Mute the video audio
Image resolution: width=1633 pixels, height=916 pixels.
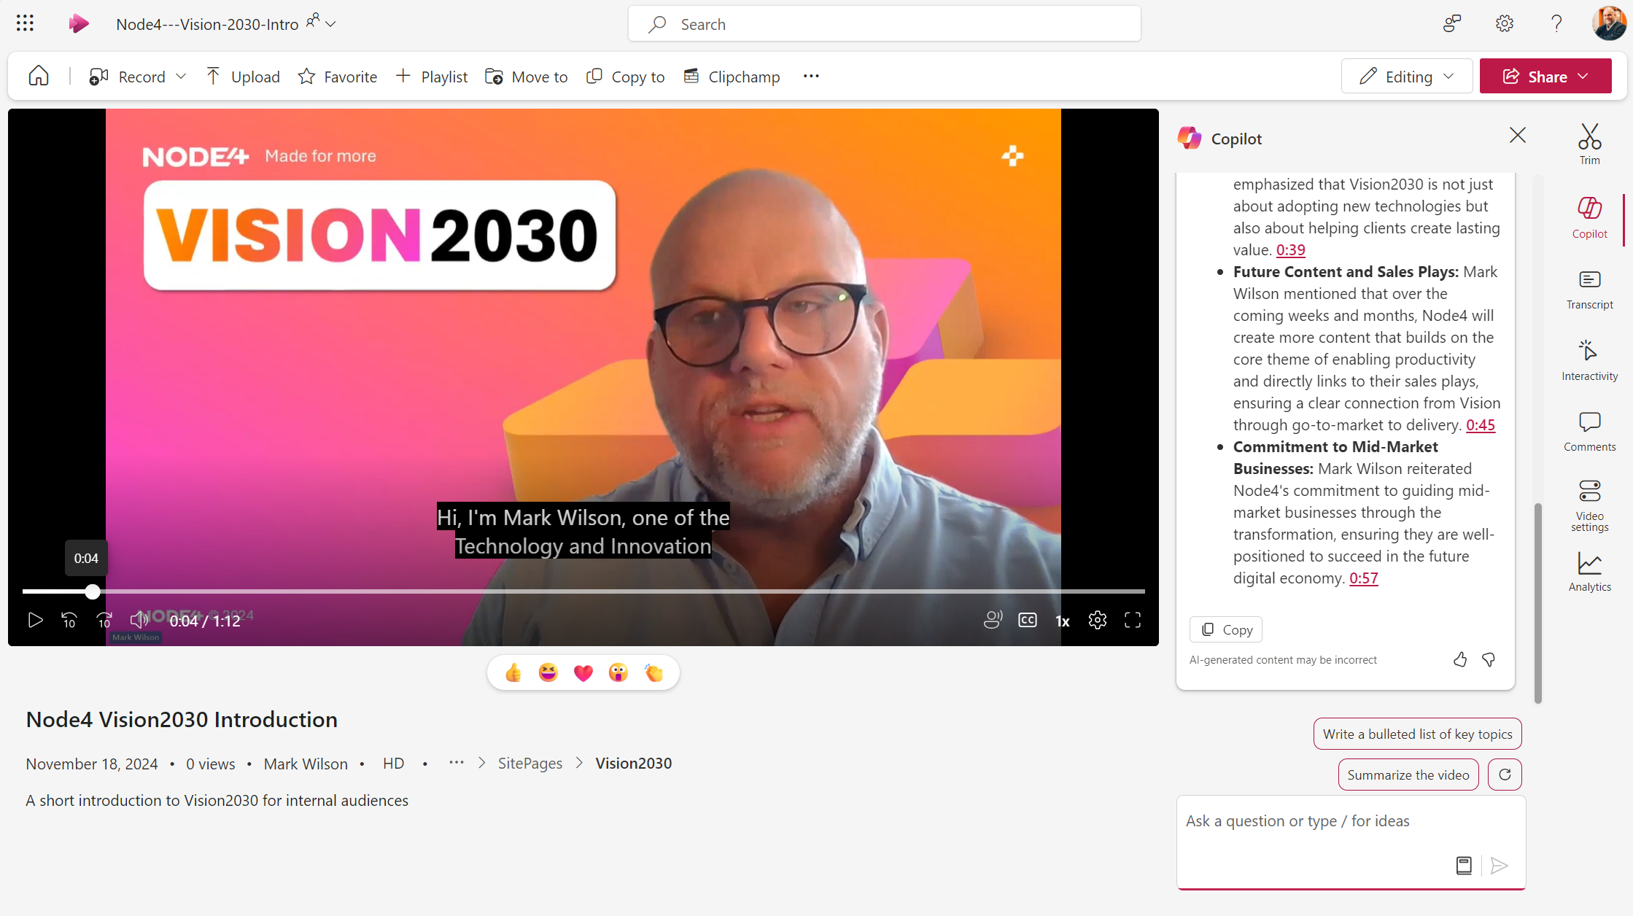(x=139, y=620)
